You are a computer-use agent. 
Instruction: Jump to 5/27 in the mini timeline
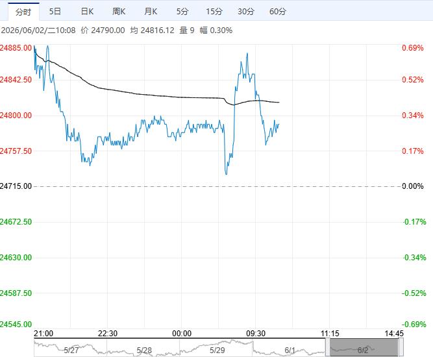71,351
